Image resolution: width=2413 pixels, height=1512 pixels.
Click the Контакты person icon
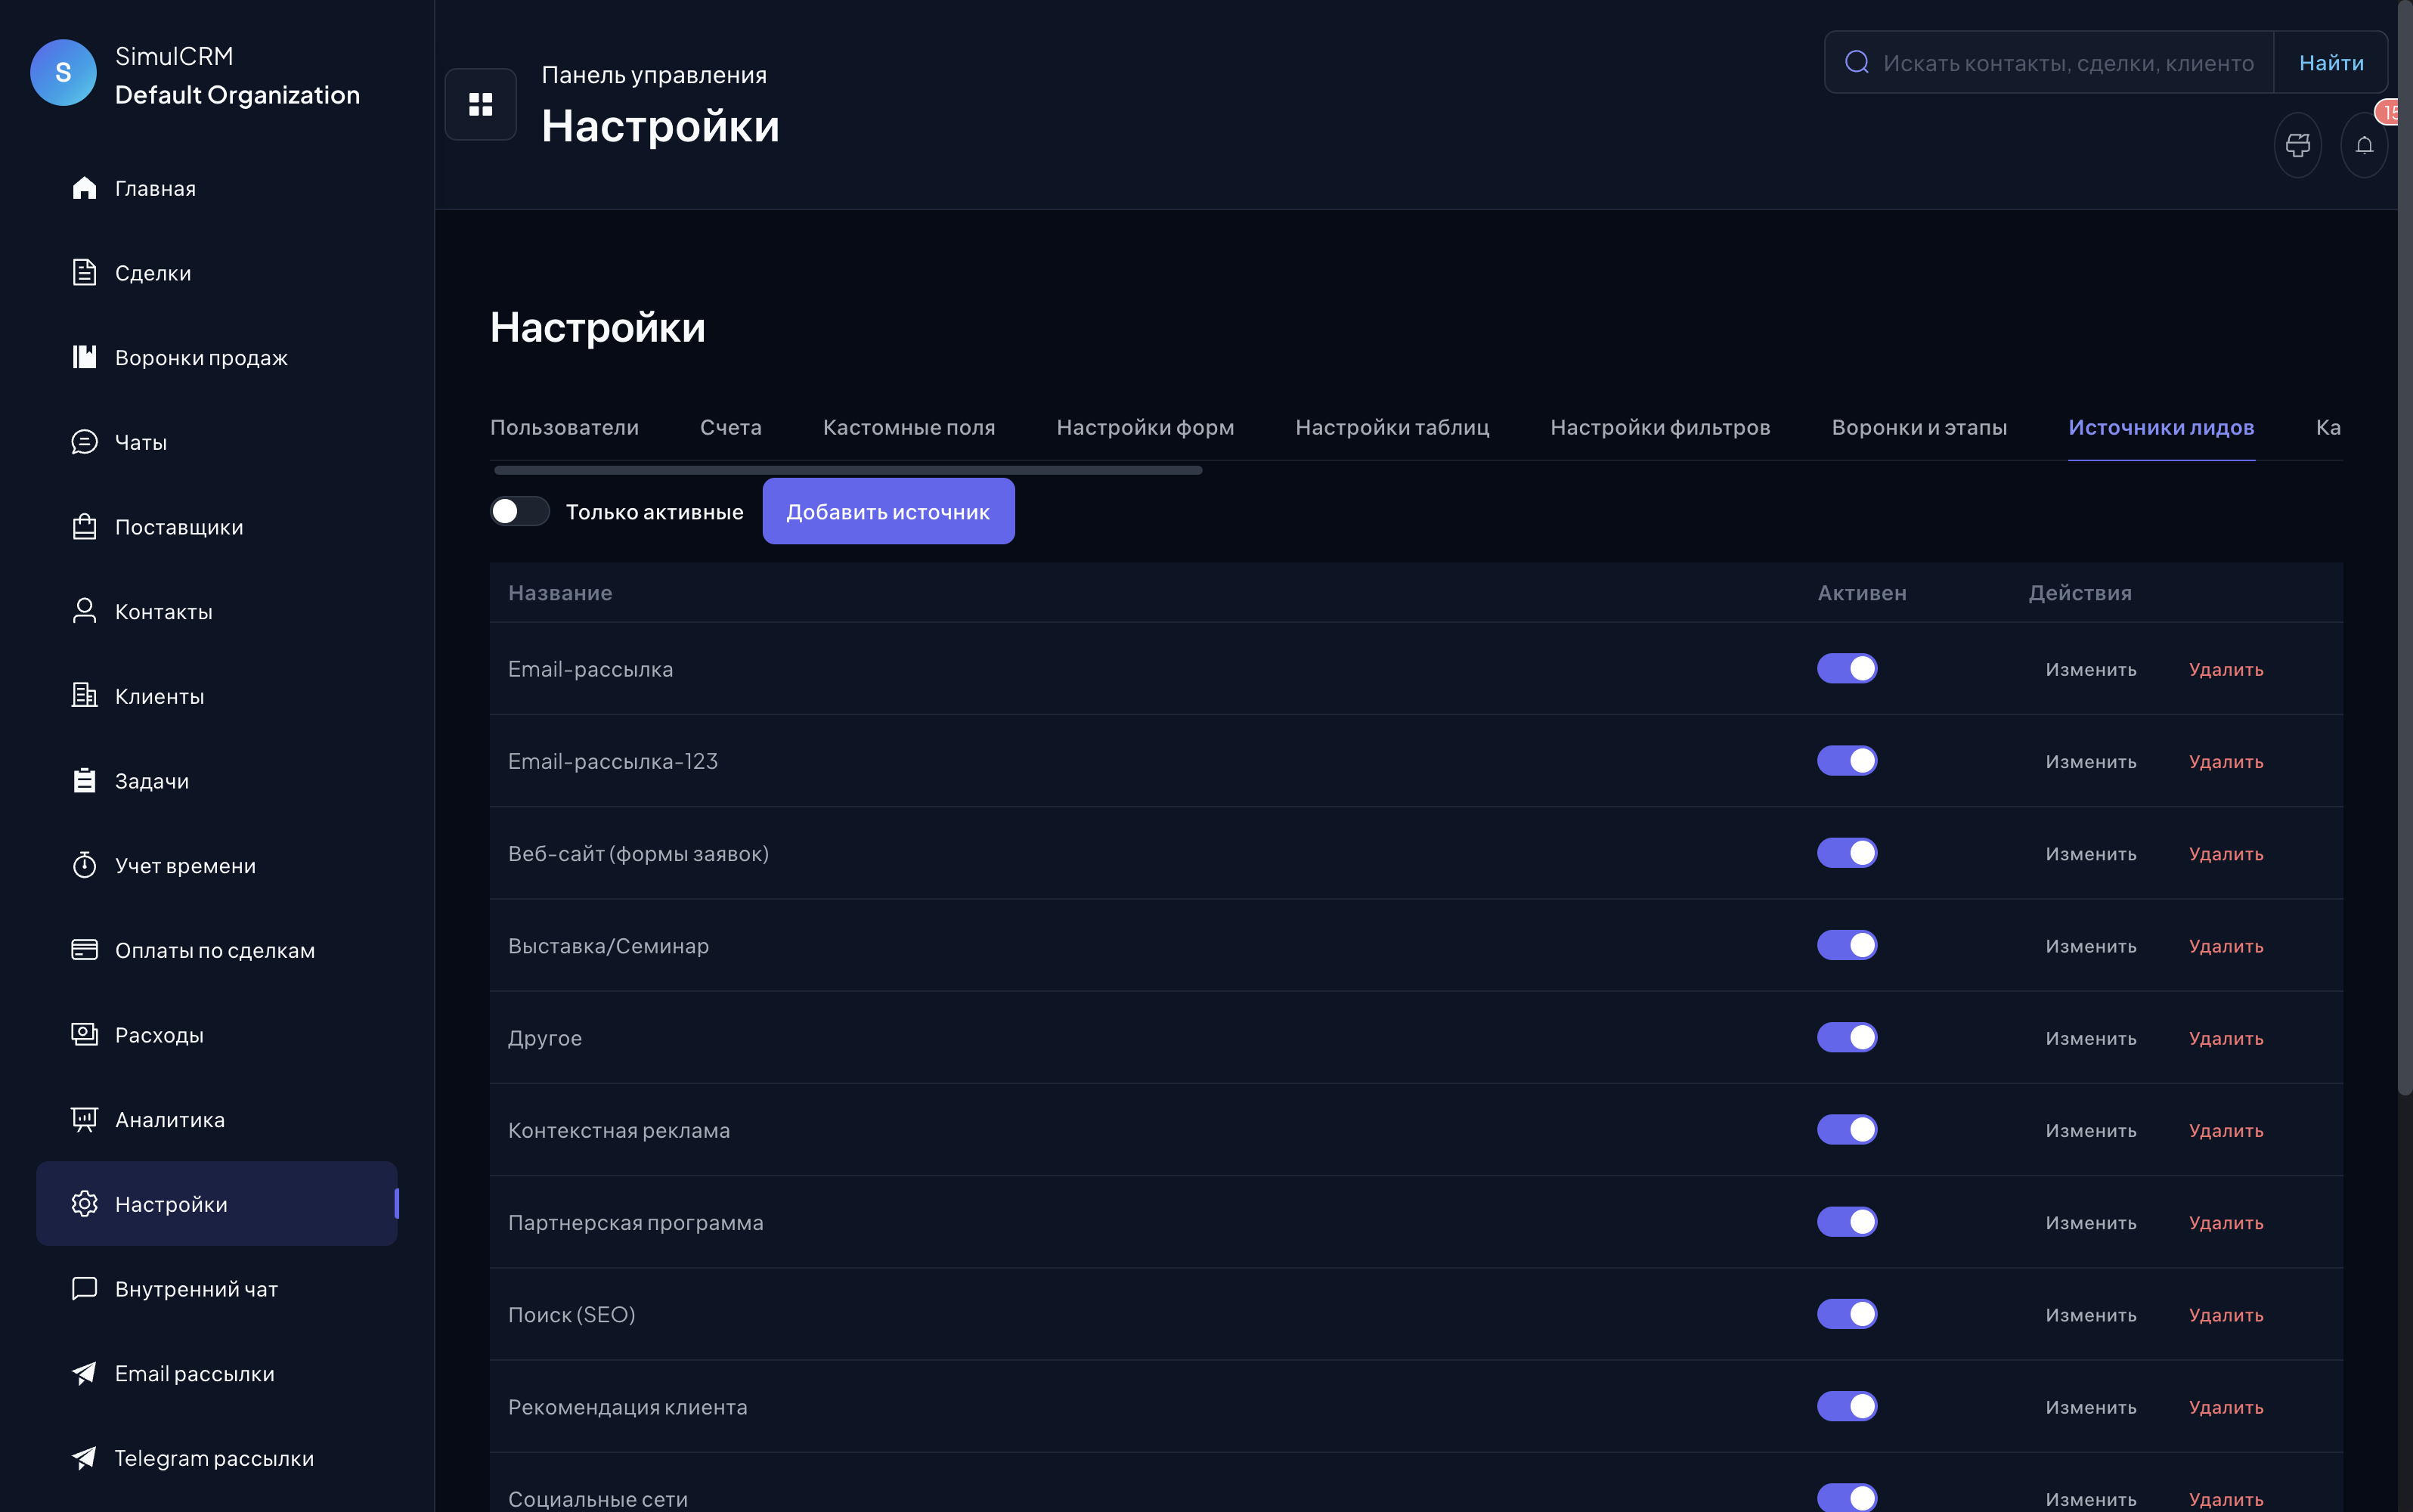(x=84, y=611)
